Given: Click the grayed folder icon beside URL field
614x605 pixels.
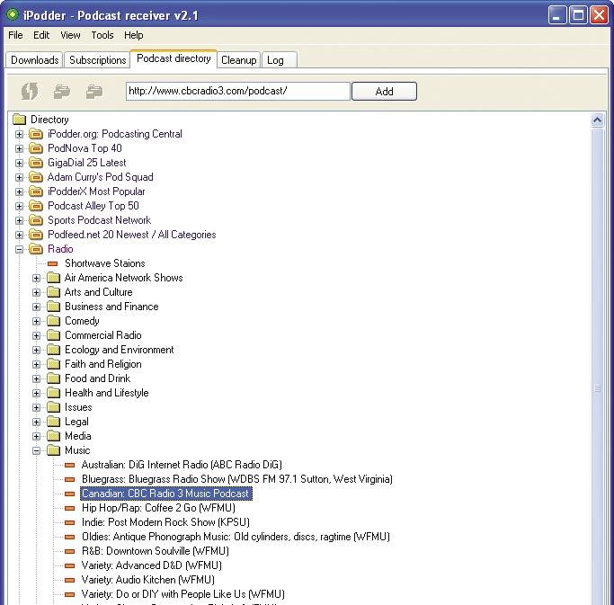Looking at the screenshot, I should point(94,91).
